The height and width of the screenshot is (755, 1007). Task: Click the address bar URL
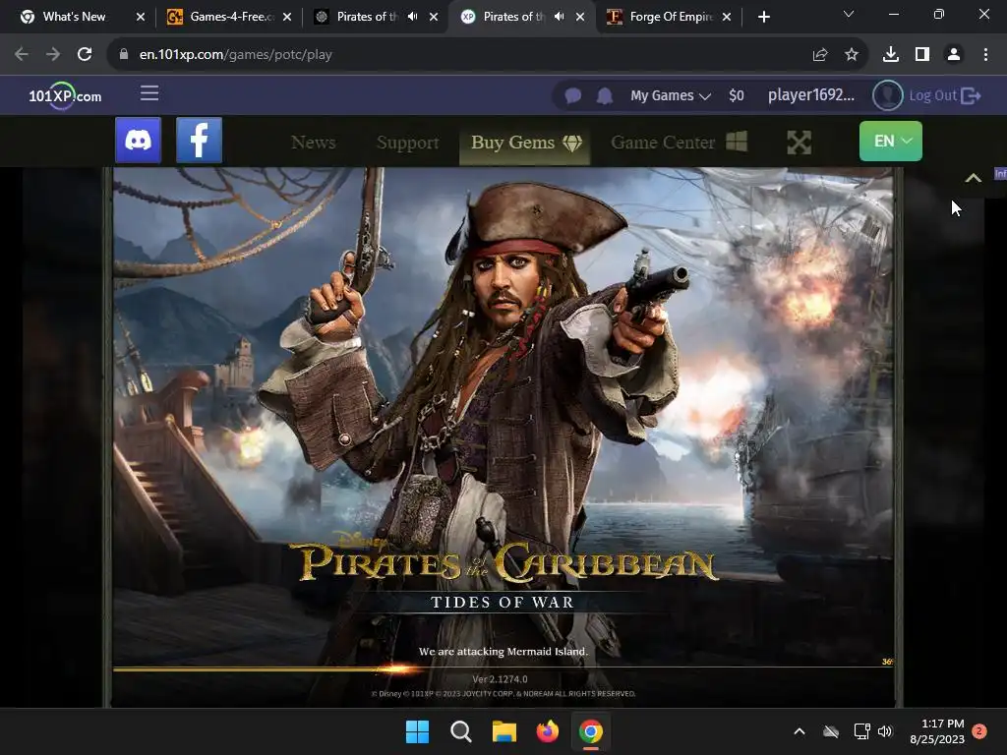point(236,55)
